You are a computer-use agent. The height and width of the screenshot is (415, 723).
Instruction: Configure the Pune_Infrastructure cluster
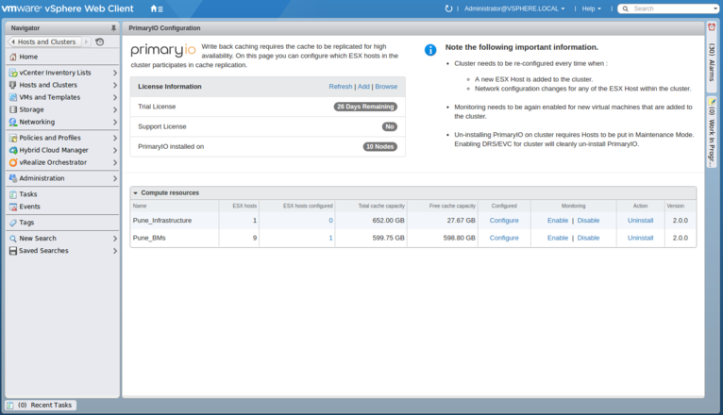click(x=504, y=221)
